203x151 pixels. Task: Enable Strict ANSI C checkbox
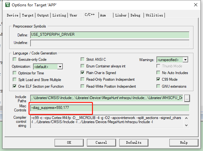pyautogui.click(x=82, y=60)
